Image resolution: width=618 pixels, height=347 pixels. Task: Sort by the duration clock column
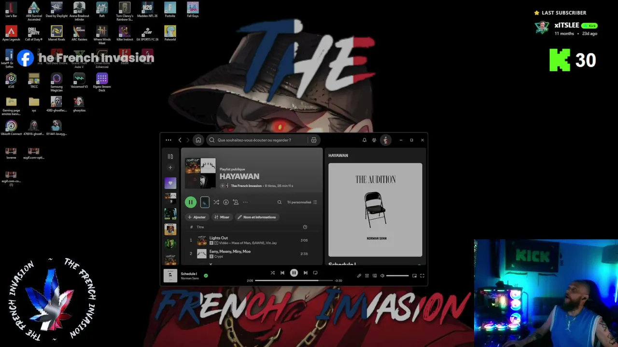click(305, 227)
